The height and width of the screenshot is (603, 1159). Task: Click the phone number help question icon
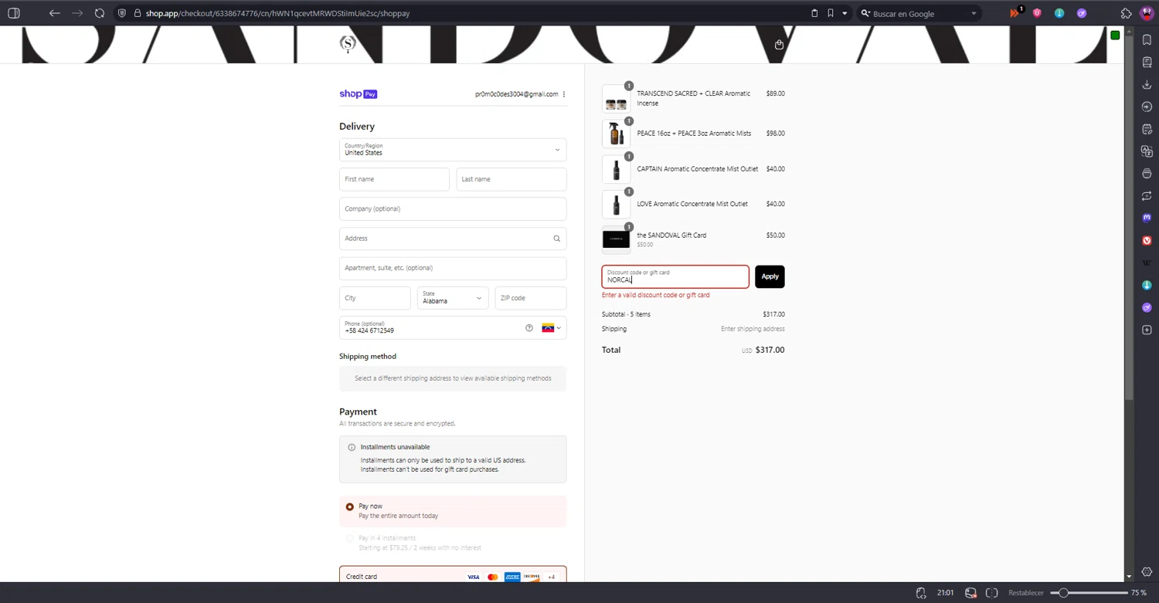(529, 328)
